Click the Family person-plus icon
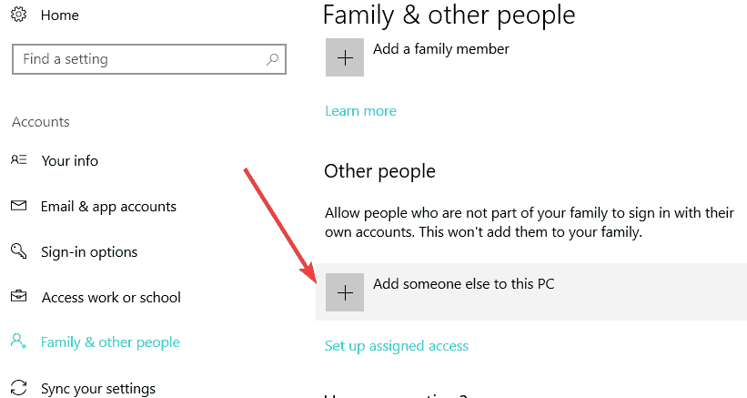The width and height of the screenshot is (747, 398). point(18,342)
